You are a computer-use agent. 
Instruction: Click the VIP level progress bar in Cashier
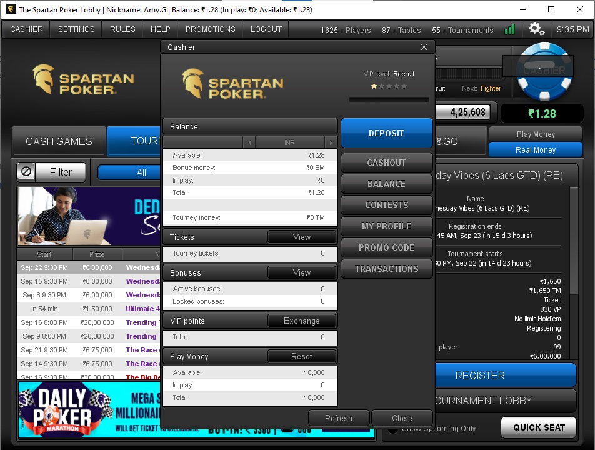[389, 99]
